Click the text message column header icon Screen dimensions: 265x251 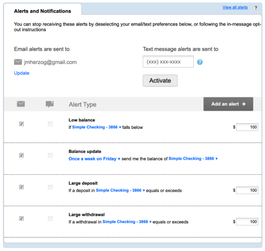(x=50, y=104)
